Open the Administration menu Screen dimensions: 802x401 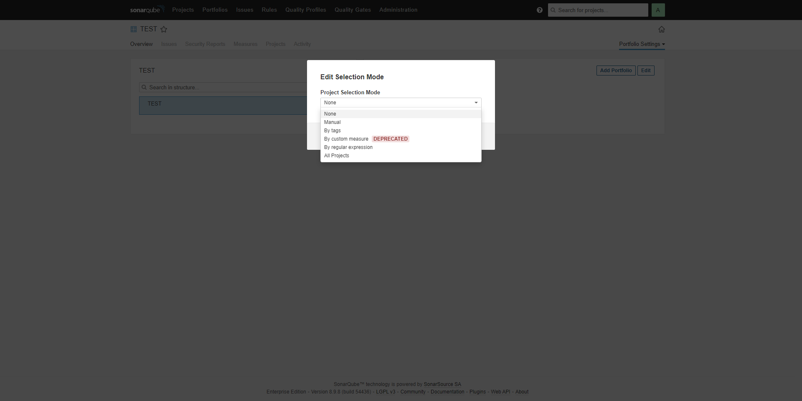[398, 10]
